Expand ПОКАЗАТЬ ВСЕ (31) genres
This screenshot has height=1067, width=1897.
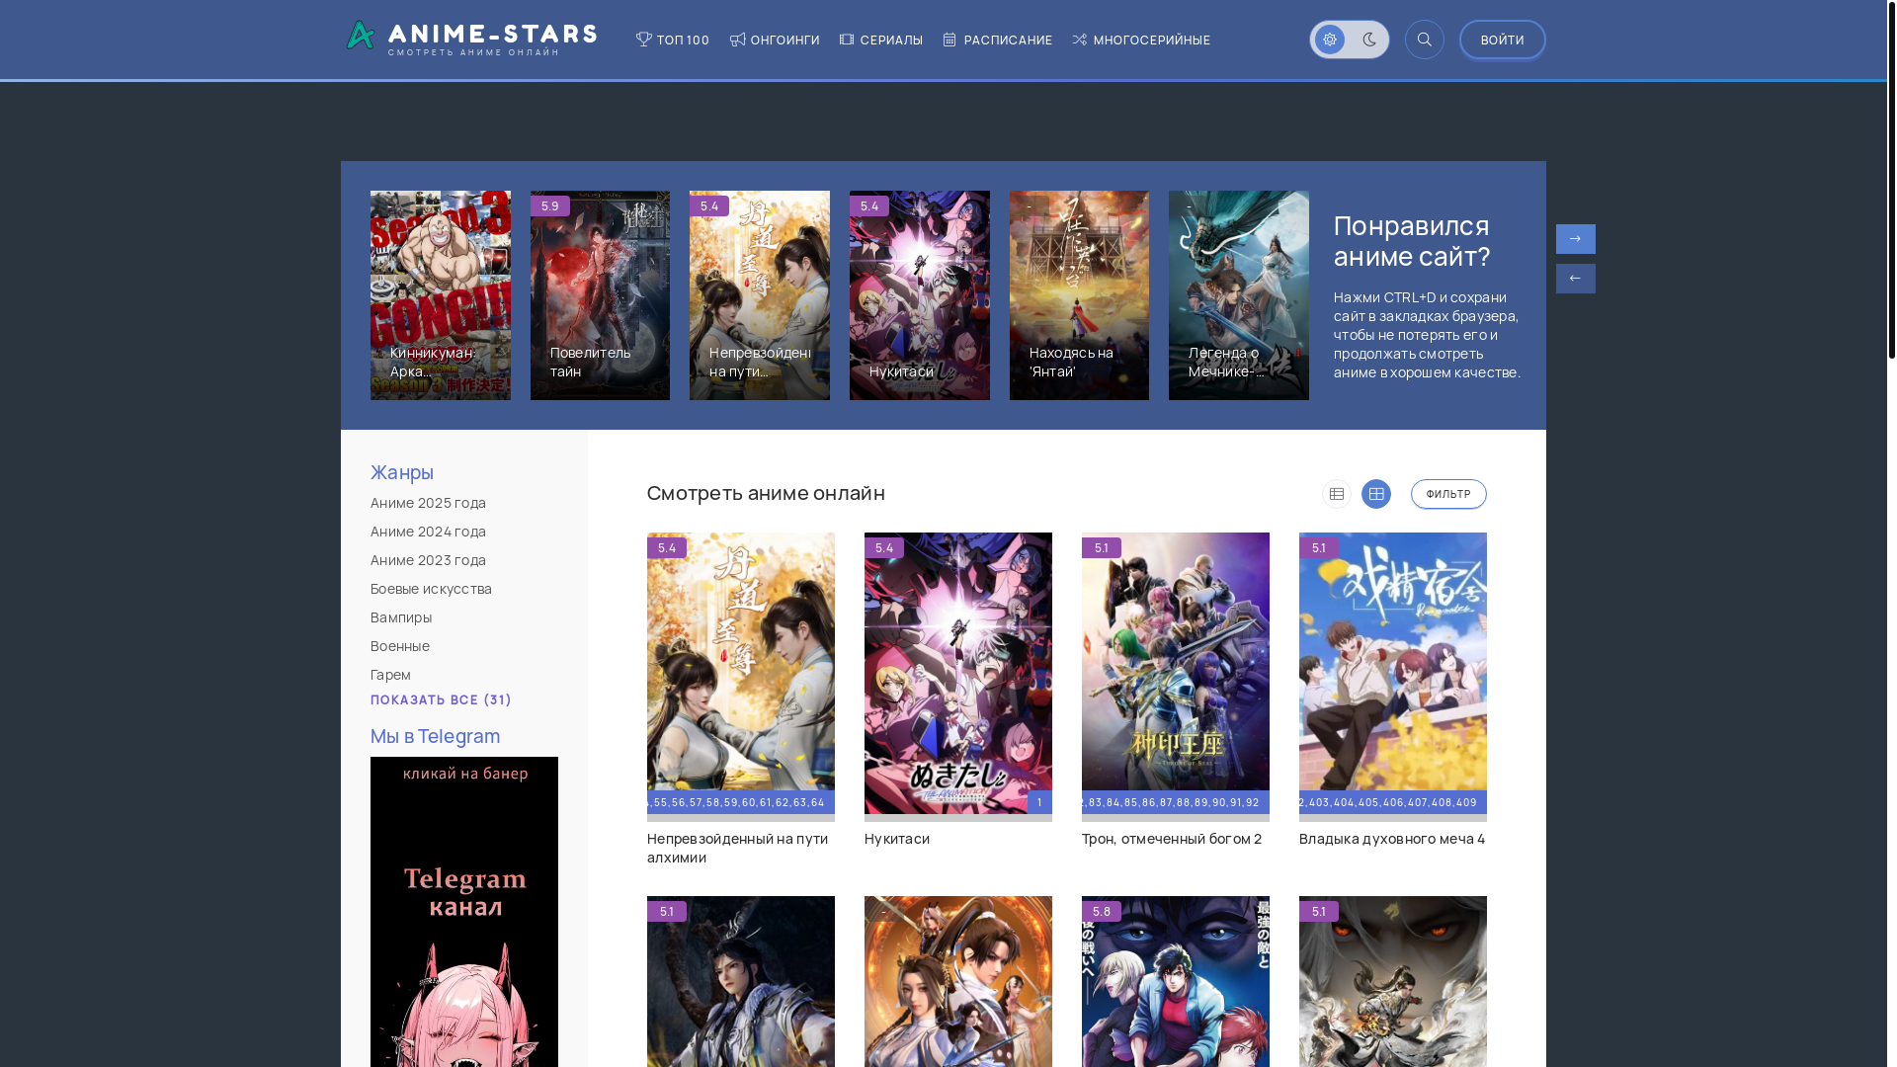click(441, 699)
